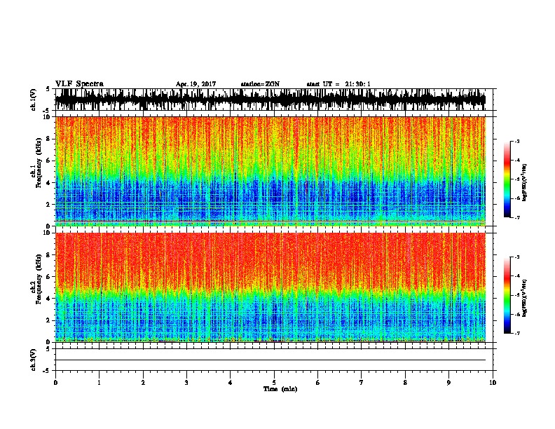Image resolution: width=555 pixels, height=429 pixels.
Task: Click the "6" kHz tick on ch.2 axis
Action: coord(49,277)
